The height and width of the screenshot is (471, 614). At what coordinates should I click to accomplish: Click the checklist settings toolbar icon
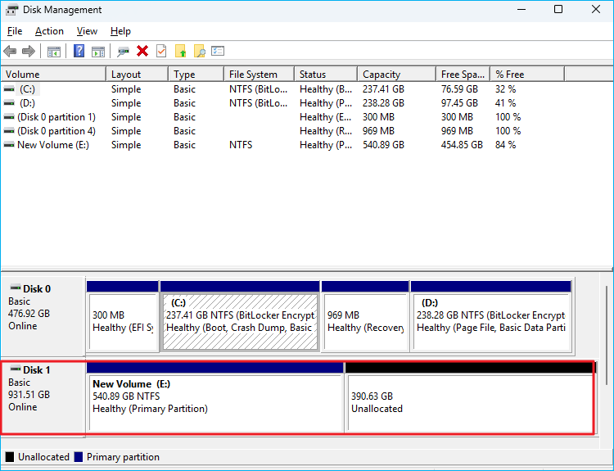click(x=218, y=52)
